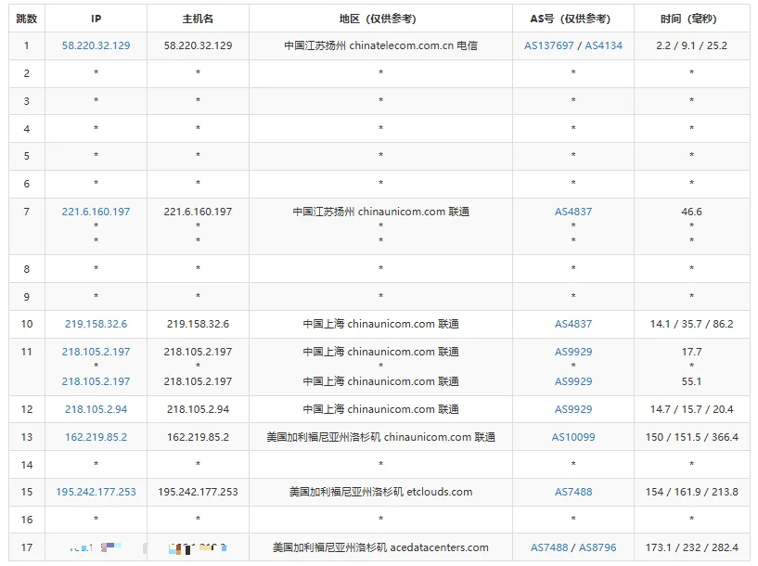This screenshot has height=566, width=758.
Task: Select hostname cell 221.6.160.197
Action: pos(198,212)
